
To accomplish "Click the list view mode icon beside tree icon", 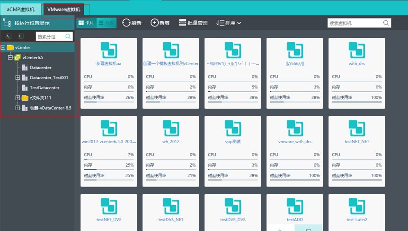I will point(21,36).
